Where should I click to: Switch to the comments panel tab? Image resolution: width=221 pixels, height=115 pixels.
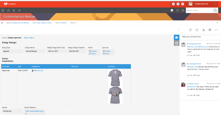click(x=176, y=37)
